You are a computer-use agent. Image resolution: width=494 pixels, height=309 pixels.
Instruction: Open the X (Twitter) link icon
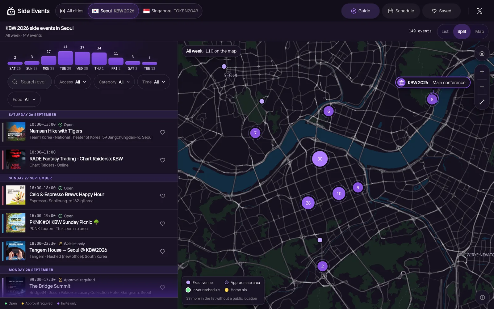coord(479,11)
